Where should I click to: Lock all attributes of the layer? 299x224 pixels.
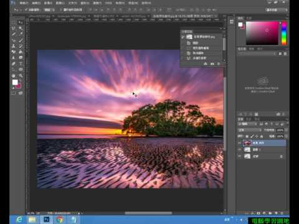click(262, 136)
